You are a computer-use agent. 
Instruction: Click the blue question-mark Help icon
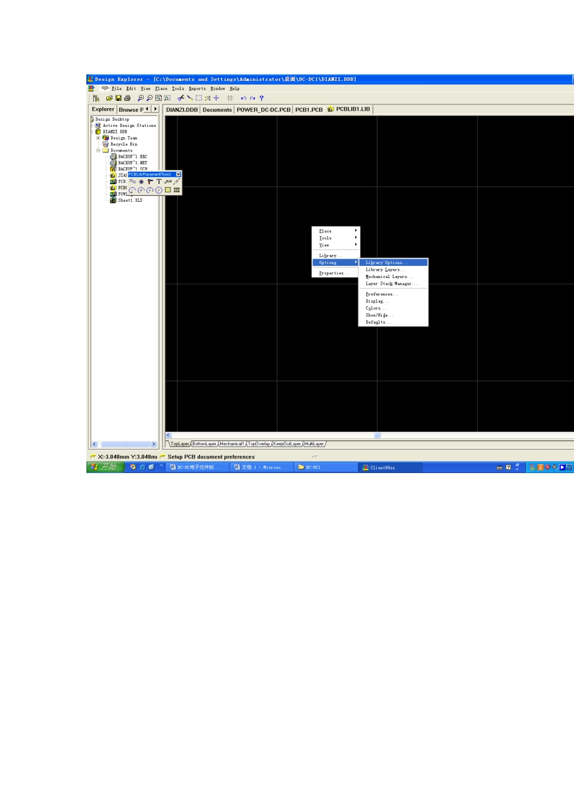click(x=262, y=98)
